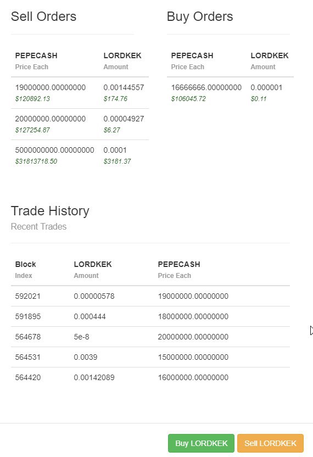This screenshot has width=313, height=457.
Task: Click the Sell LORDKEK button
Action: (271, 443)
